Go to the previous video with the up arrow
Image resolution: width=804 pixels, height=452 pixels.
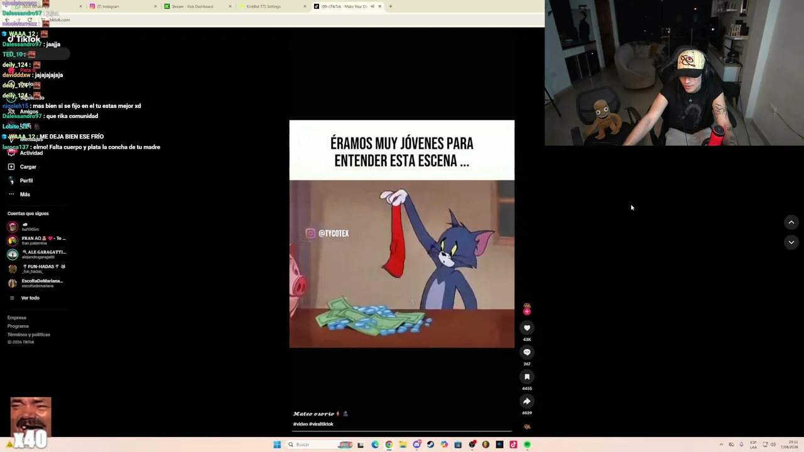[x=791, y=222]
